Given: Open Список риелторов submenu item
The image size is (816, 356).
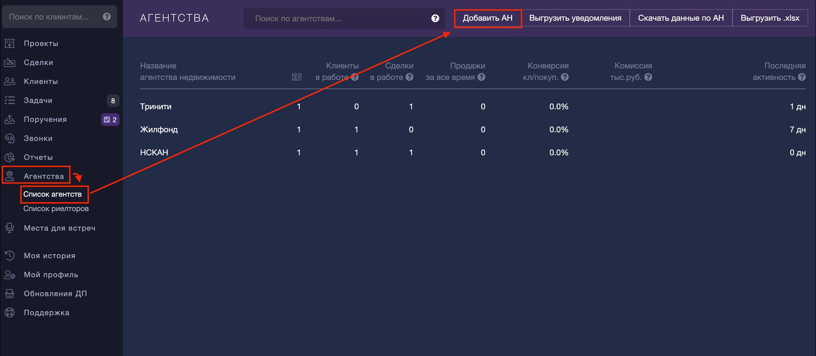Looking at the screenshot, I should click(x=56, y=209).
